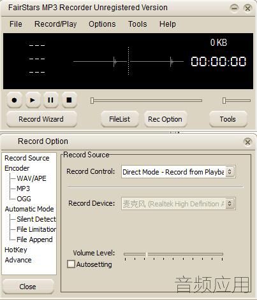The height and width of the screenshot is (300, 257).
Task: Launch the Record Wizard
Action: [41, 119]
